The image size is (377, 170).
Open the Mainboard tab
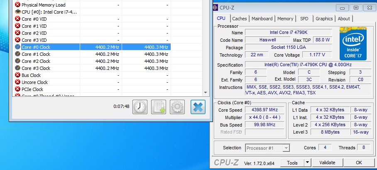point(262,19)
